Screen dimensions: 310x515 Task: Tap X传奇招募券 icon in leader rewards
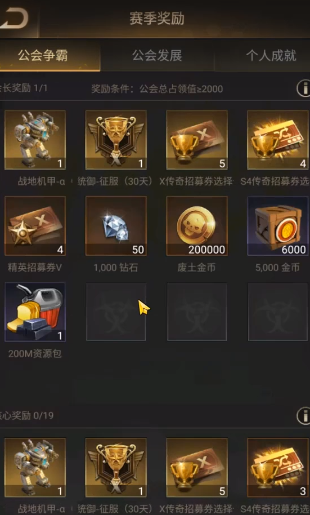[197, 140]
